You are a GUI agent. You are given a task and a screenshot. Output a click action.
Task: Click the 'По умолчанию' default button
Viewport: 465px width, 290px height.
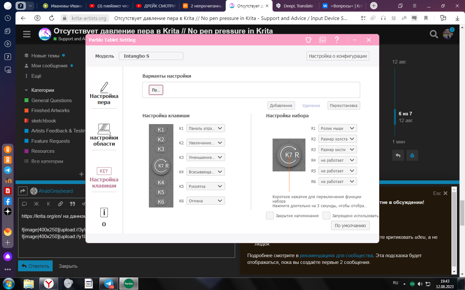[x=350, y=226]
